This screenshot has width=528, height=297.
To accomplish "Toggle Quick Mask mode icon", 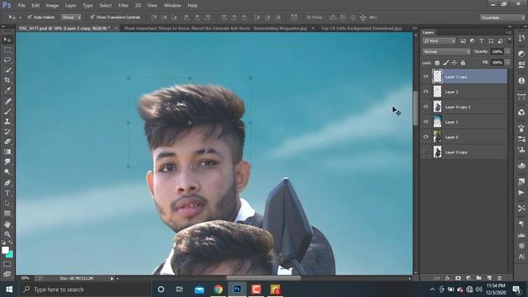I will point(7,264).
